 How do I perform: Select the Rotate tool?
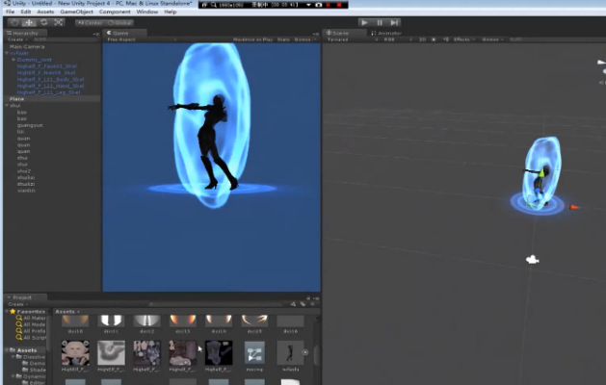point(43,22)
